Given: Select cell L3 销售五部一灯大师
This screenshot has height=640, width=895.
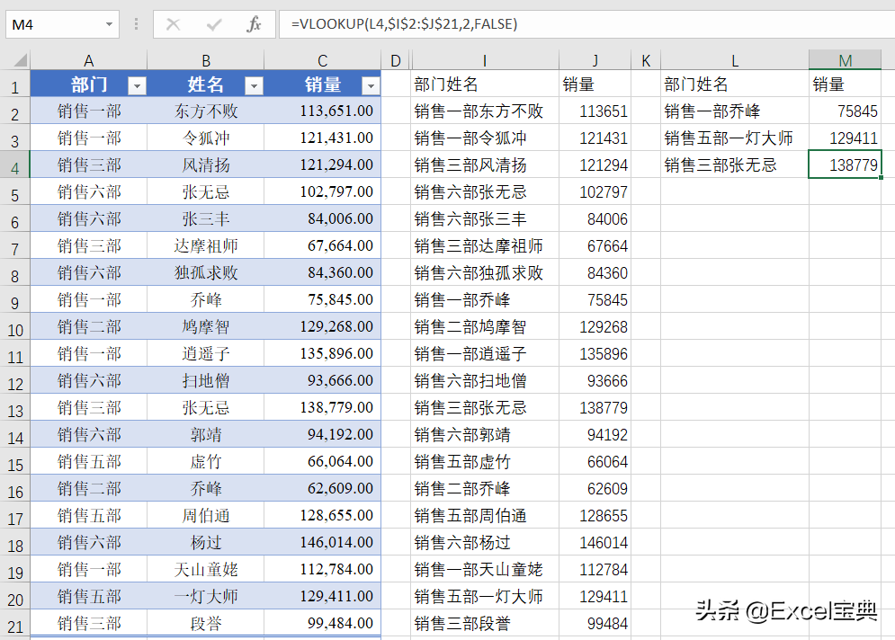Looking at the screenshot, I should (734, 138).
